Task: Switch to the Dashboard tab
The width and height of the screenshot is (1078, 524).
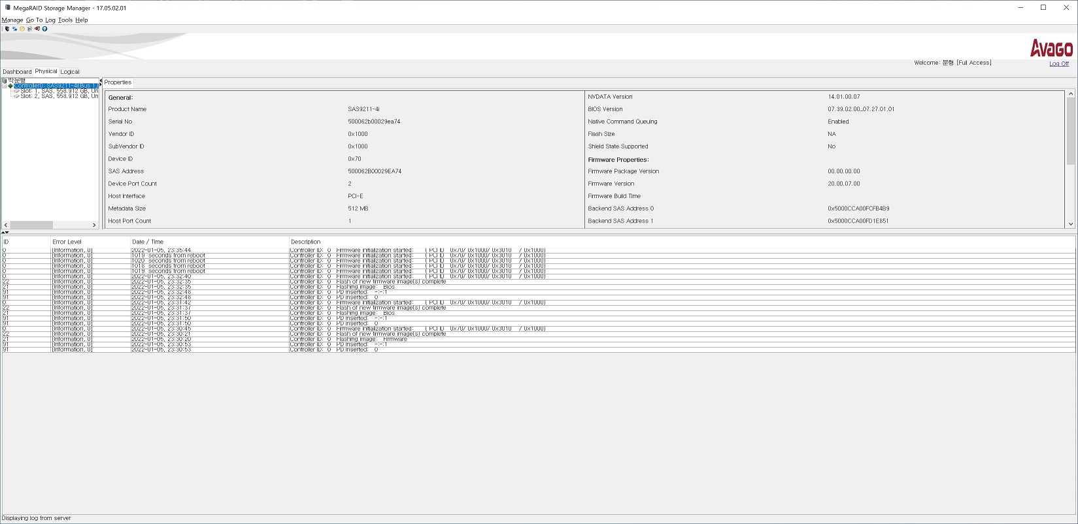Action: coord(17,72)
